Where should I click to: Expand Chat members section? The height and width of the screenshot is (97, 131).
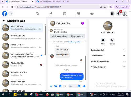108,56
